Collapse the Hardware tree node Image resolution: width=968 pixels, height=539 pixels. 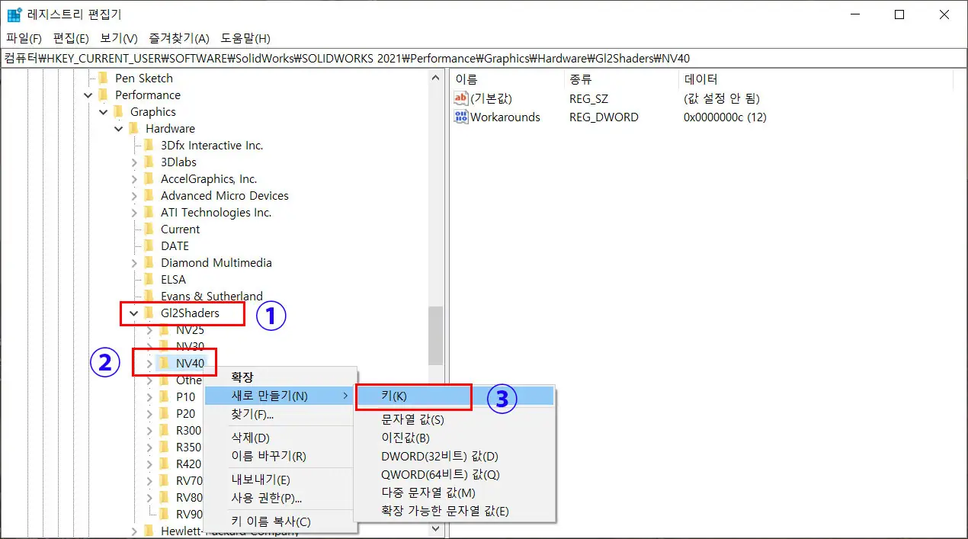pyautogui.click(x=119, y=128)
